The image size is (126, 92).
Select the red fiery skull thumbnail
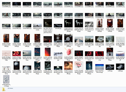pos(17,54)
